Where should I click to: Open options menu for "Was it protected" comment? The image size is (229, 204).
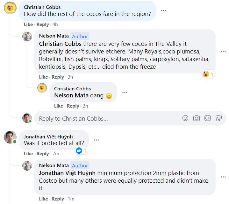point(97,140)
